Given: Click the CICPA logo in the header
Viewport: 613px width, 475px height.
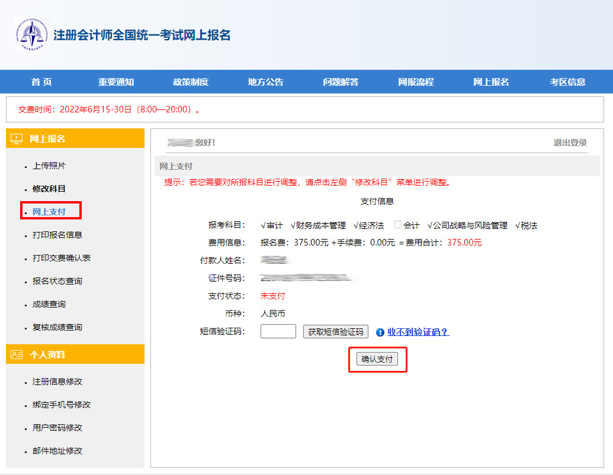Looking at the screenshot, I should 32,35.
